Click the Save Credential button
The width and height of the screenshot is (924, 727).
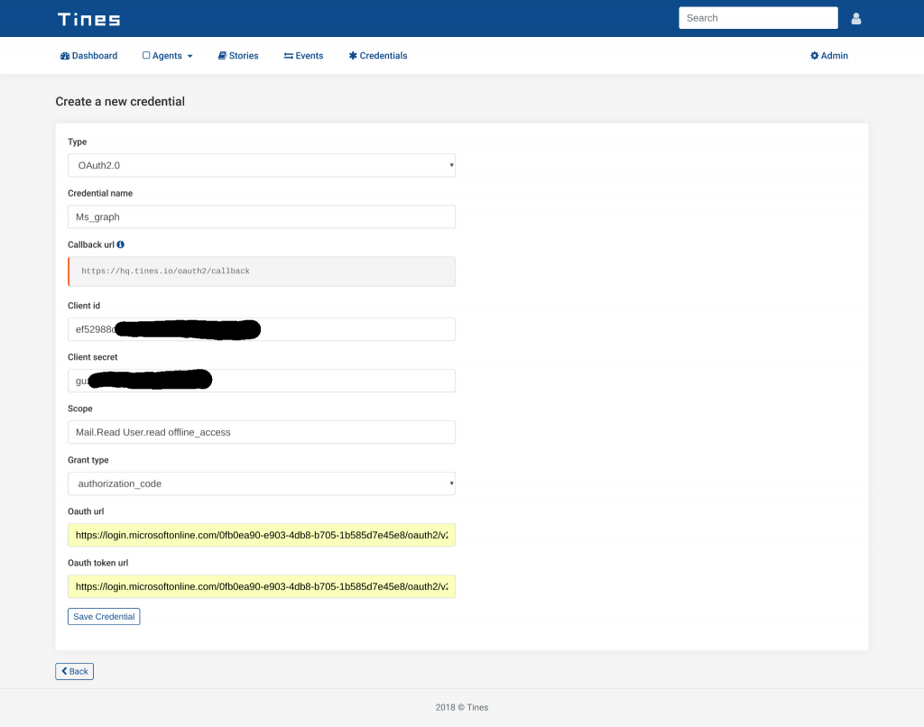point(104,616)
